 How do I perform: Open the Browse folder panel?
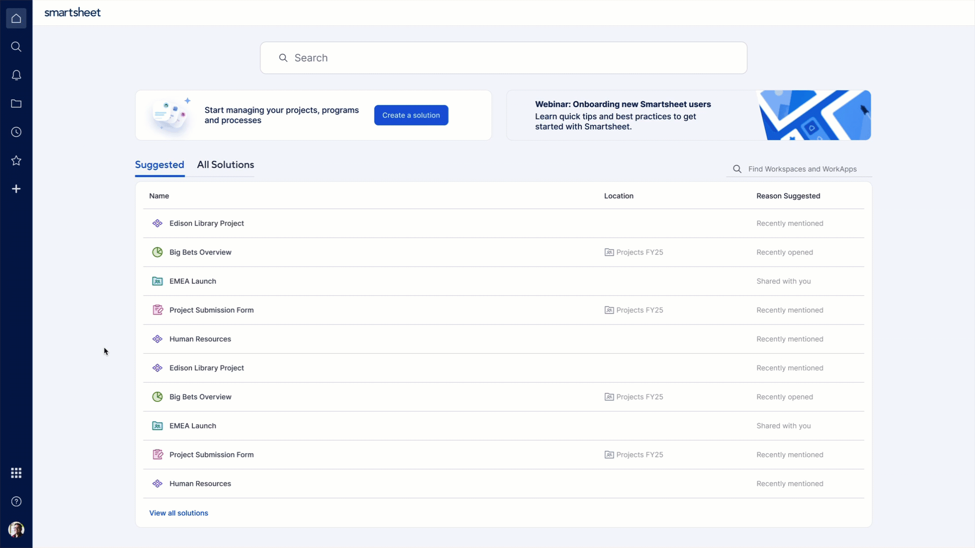(x=16, y=104)
